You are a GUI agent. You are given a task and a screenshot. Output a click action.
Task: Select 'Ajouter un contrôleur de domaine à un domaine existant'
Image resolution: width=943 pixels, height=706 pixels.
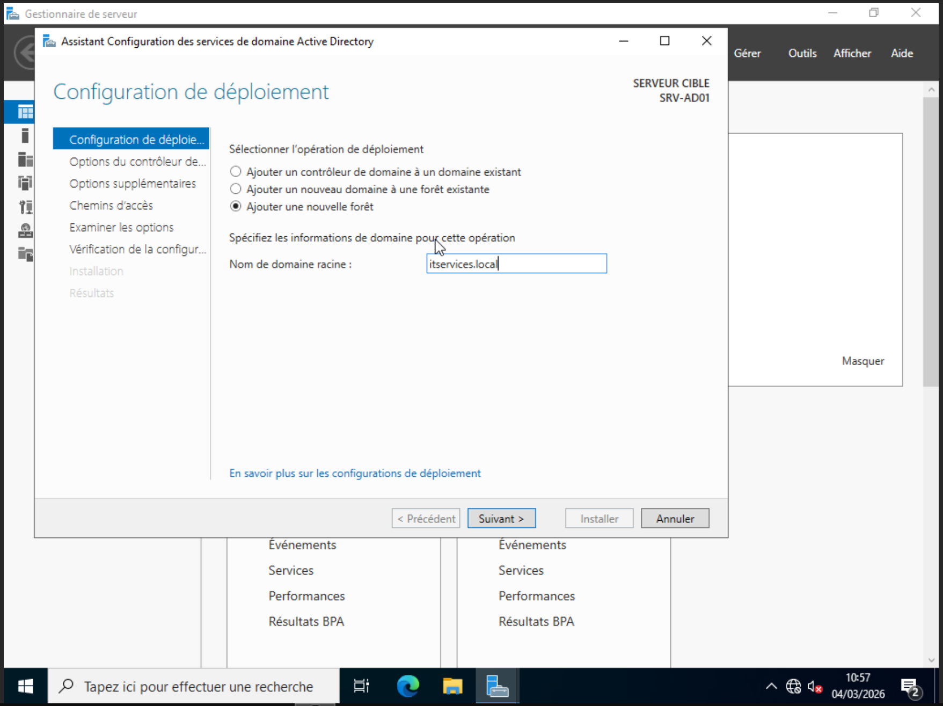(x=236, y=172)
